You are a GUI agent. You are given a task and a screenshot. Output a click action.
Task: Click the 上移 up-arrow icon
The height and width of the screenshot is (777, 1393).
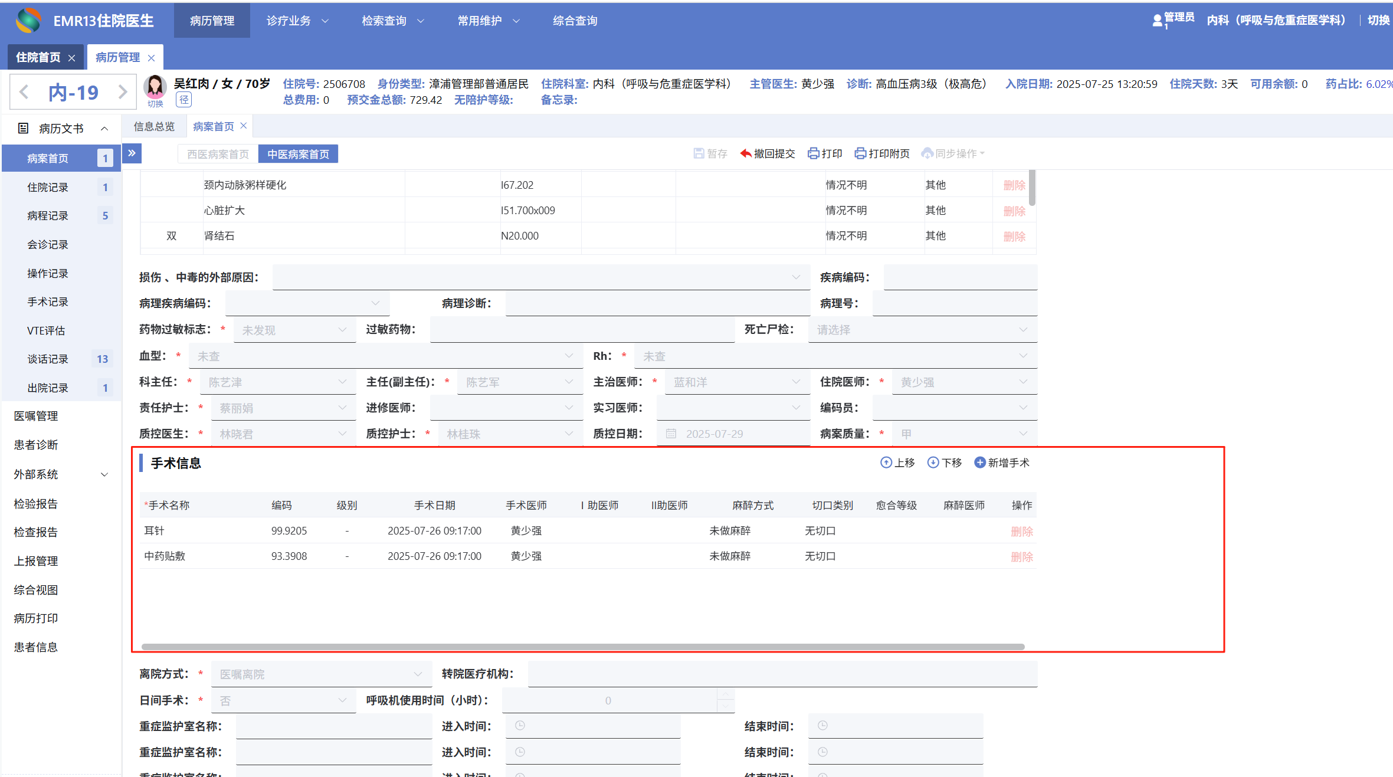tap(886, 463)
